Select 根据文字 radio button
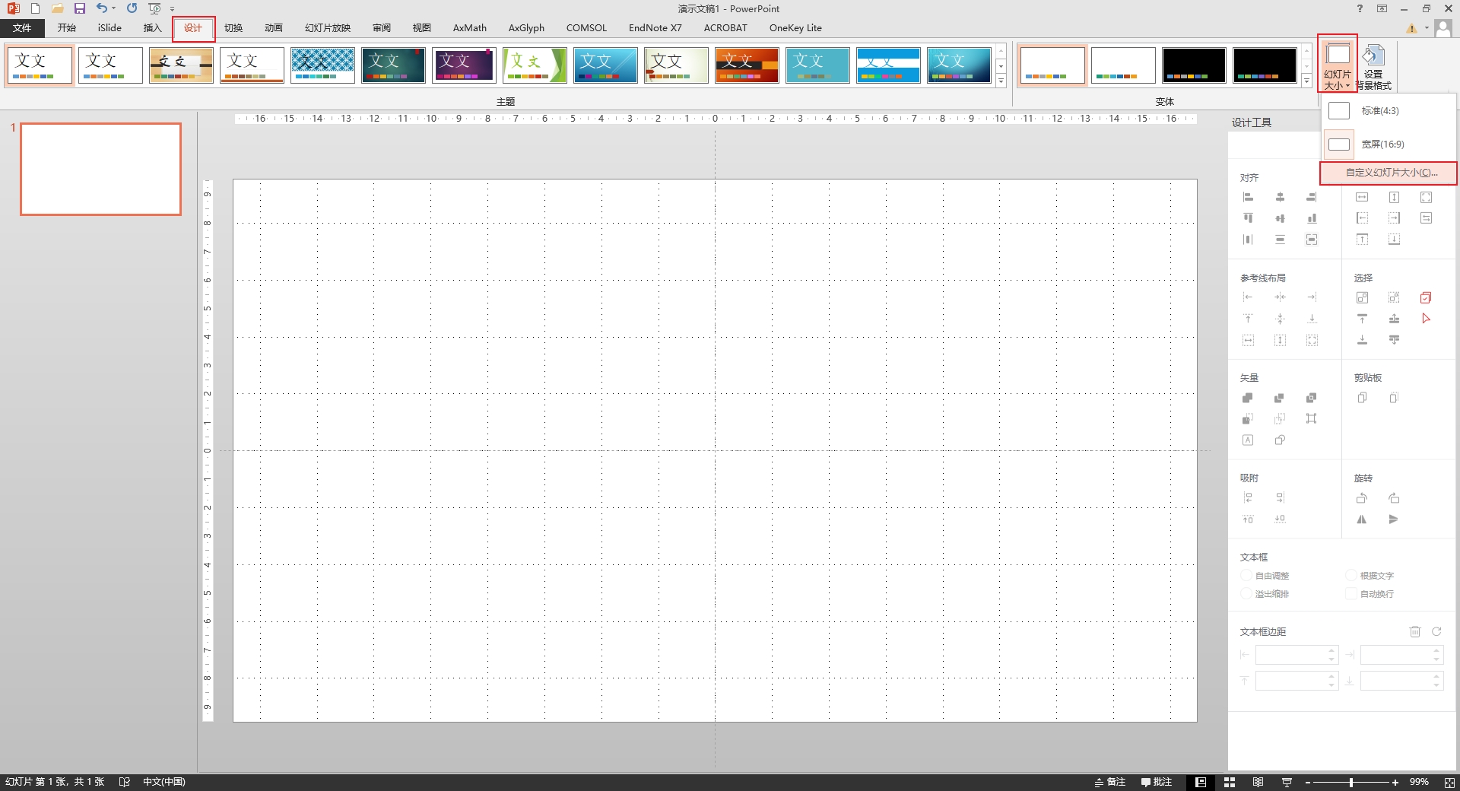 click(1351, 576)
